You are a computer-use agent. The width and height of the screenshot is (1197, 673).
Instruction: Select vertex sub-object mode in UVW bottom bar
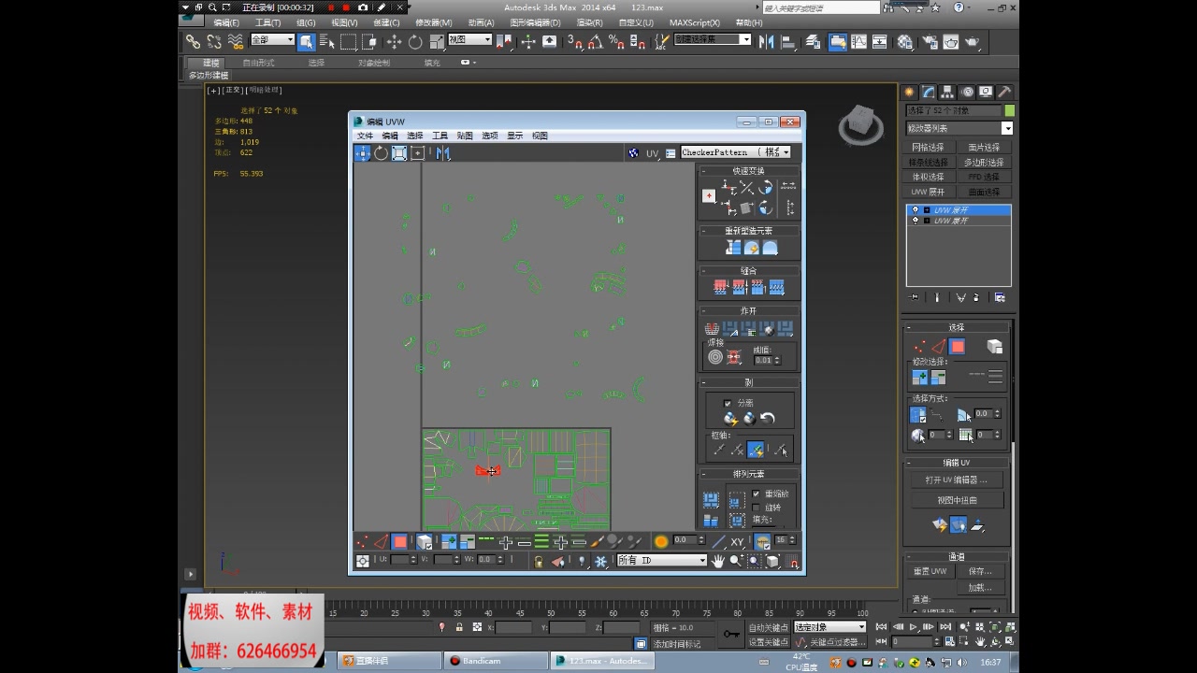pos(363,541)
